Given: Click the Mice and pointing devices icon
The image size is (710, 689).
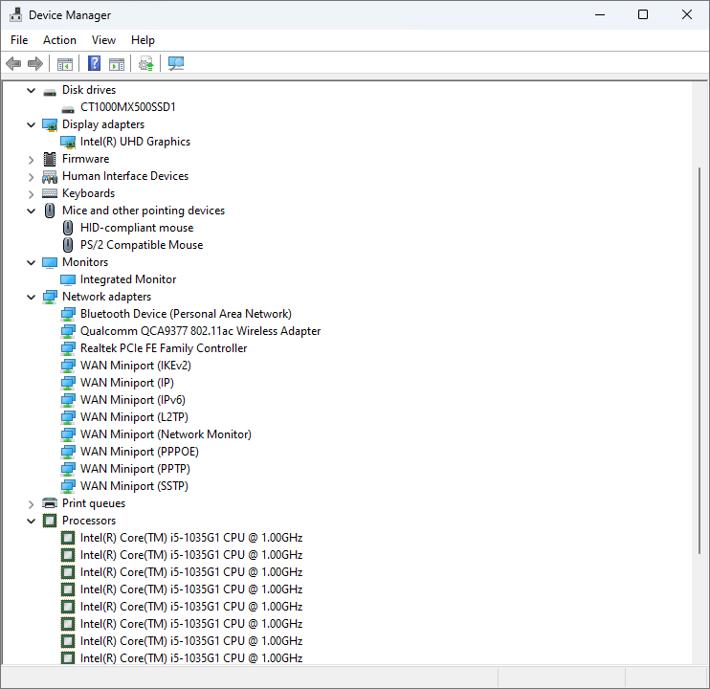Looking at the screenshot, I should (50, 211).
